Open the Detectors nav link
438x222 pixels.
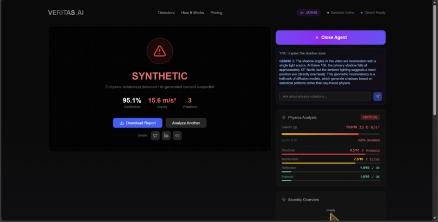[166, 13]
